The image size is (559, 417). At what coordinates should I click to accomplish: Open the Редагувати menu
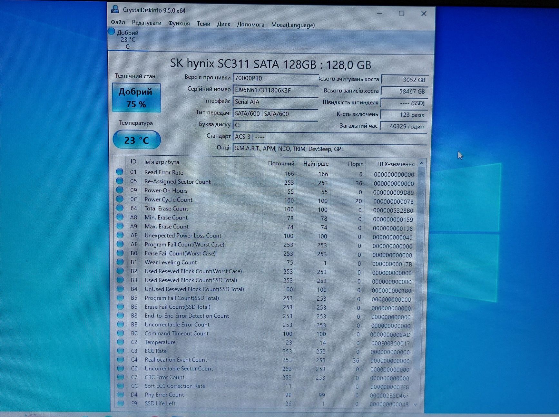tap(146, 23)
